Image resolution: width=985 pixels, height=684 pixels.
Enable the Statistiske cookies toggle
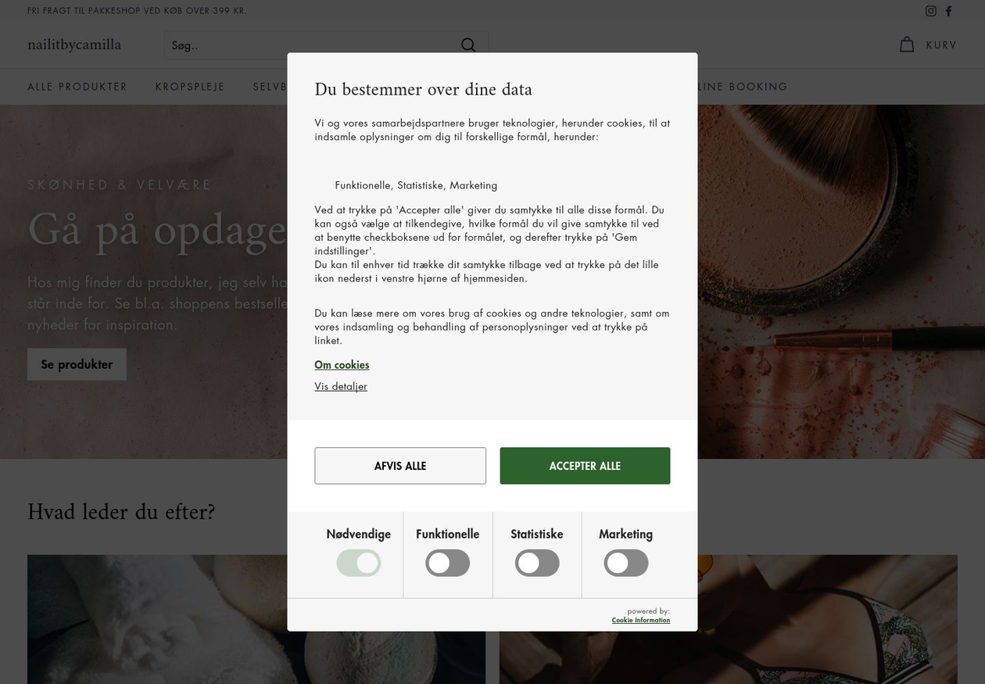pyautogui.click(x=537, y=563)
